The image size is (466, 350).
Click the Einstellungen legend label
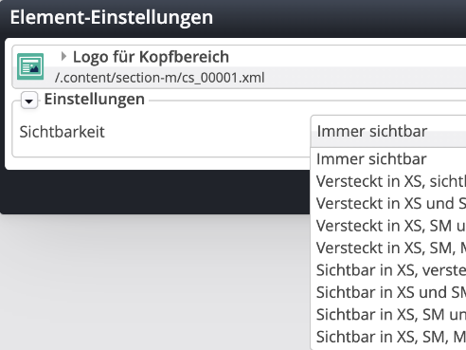95,100
